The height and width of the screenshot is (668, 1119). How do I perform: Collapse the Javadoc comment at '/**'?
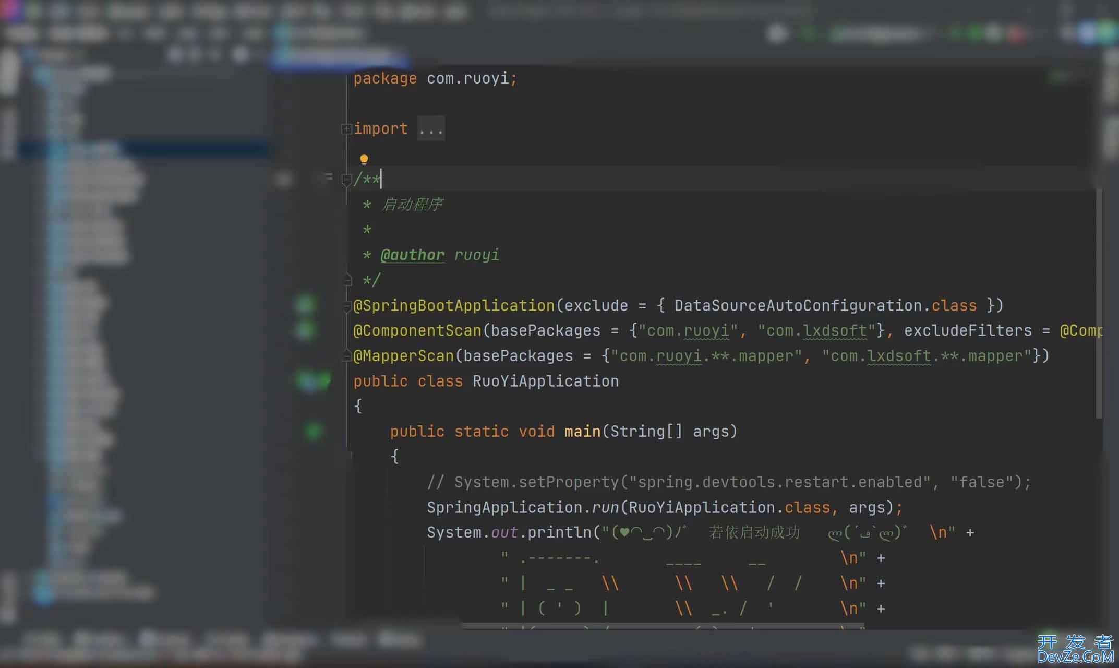tap(346, 180)
